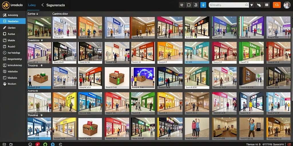Expand the Cories section dropdown arrow
This screenshot has height=146, width=293.
tap(37, 14)
